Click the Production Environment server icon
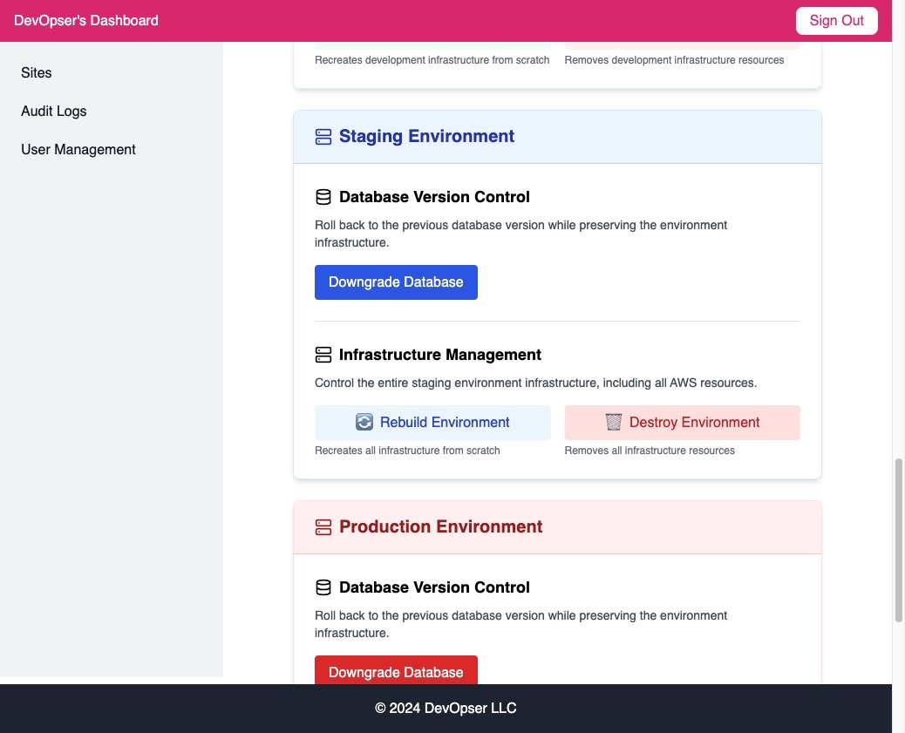Screen dimensions: 905x733 point(323,527)
